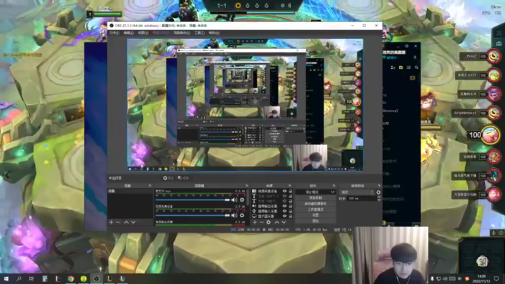This screenshot has width=505, height=284.
Task: Open source properties gear below Sources list
Action: point(269,222)
